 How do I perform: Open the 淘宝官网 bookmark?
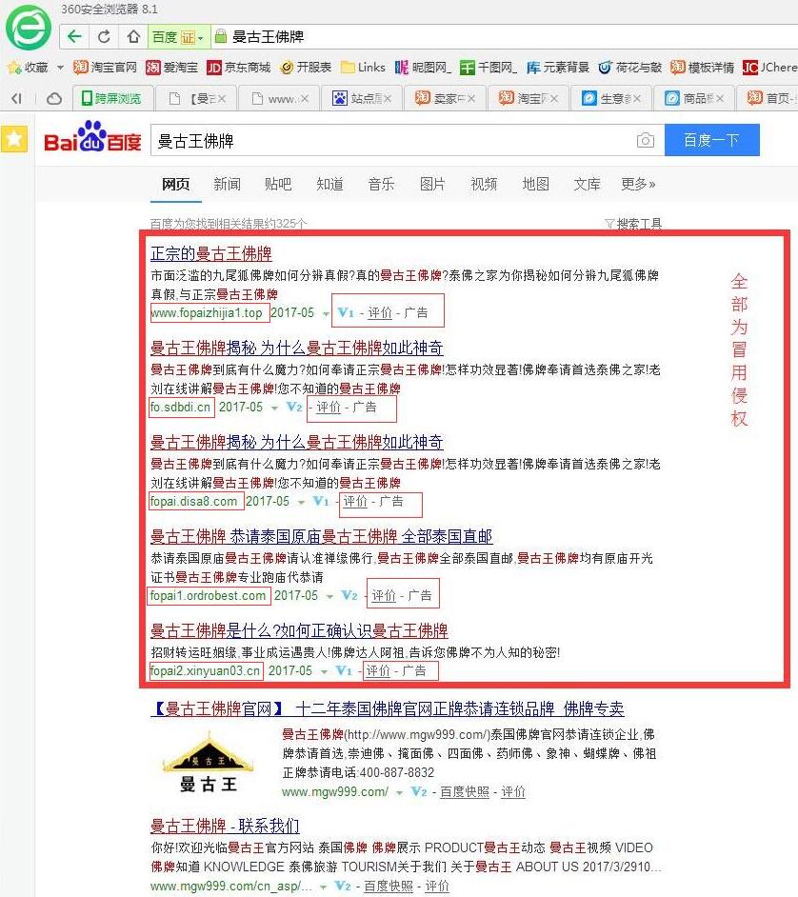105,68
